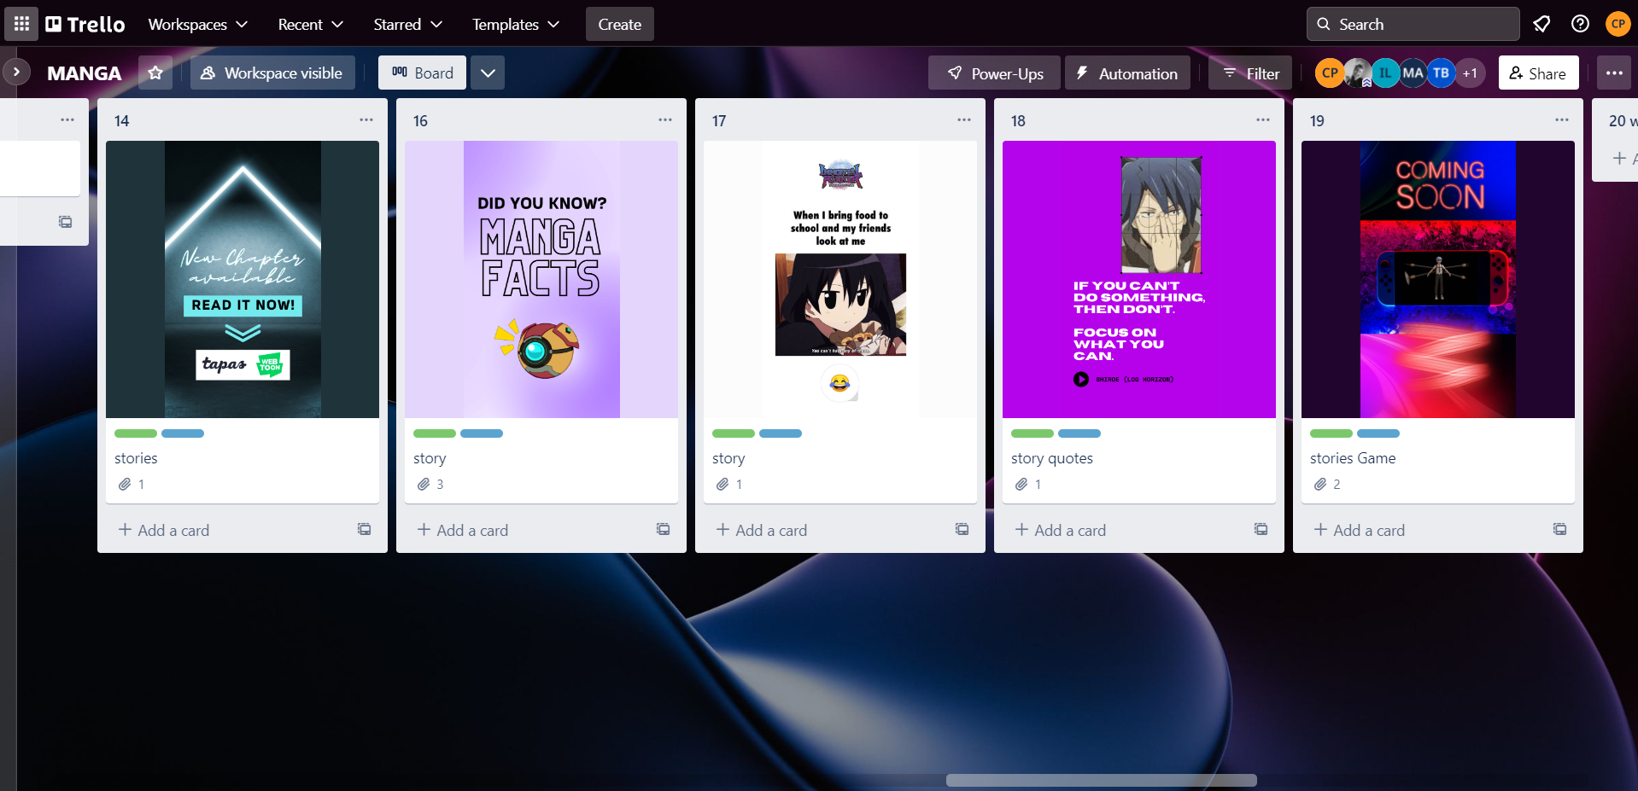Open CP account avatar in top bar

click(1618, 24)
